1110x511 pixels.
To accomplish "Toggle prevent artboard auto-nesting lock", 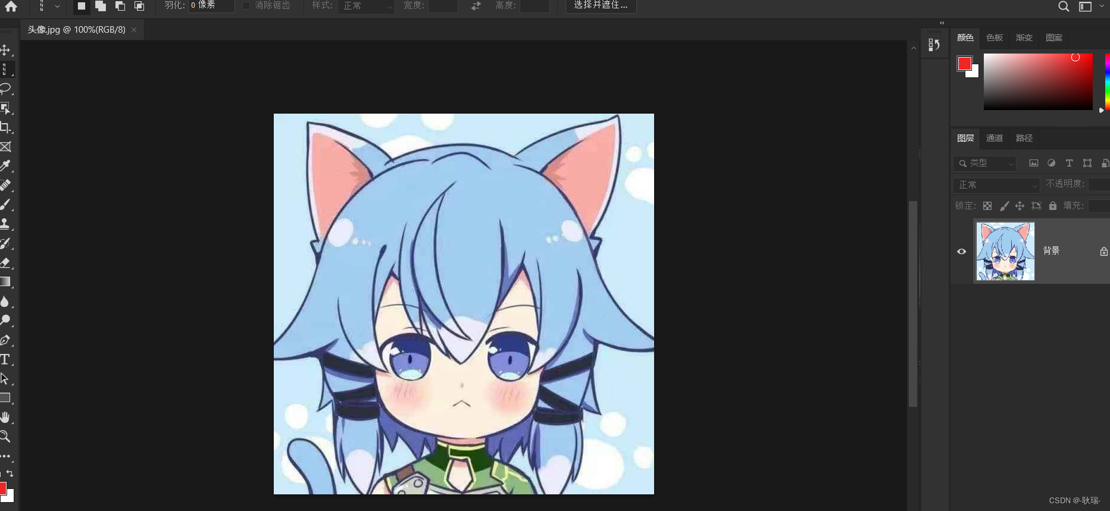I will (x=1036, y=206).
